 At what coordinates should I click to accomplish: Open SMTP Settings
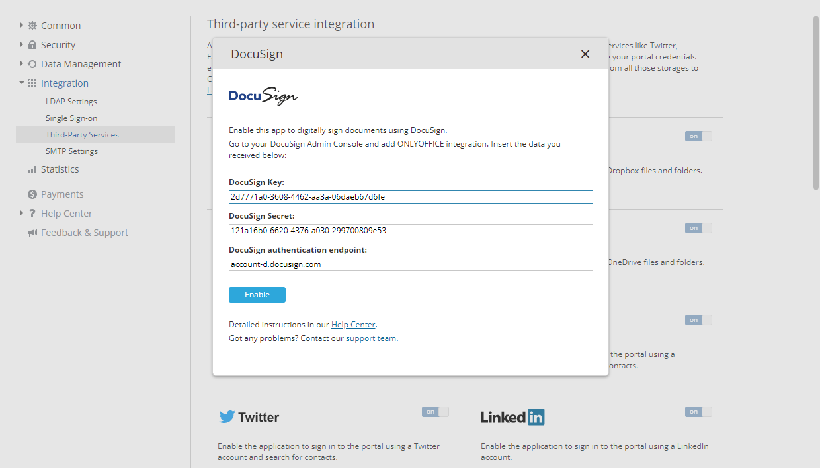pos(71,151)
